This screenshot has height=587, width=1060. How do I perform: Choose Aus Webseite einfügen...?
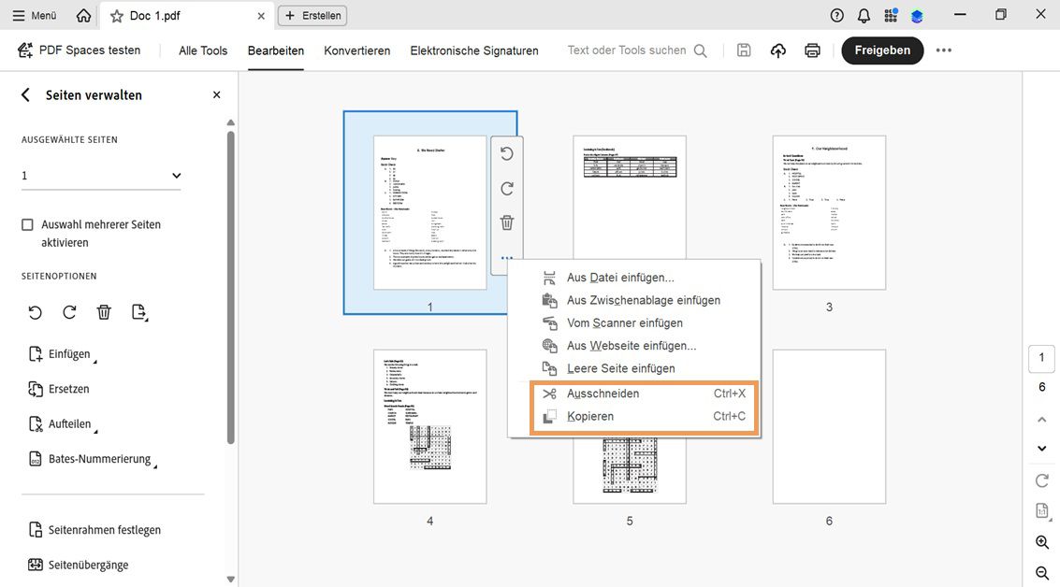click(x=634, y=346)
